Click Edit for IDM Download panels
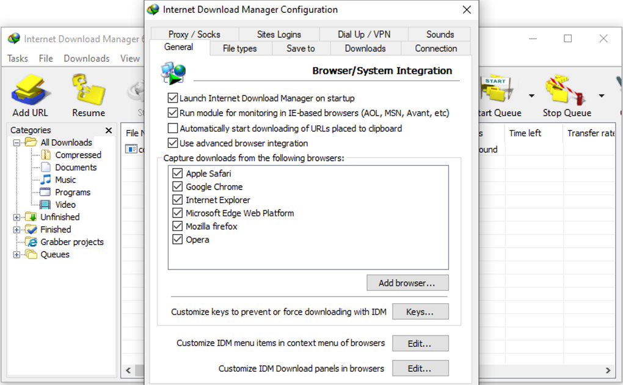This screenshot has height=385, width=623. (420, 369)
